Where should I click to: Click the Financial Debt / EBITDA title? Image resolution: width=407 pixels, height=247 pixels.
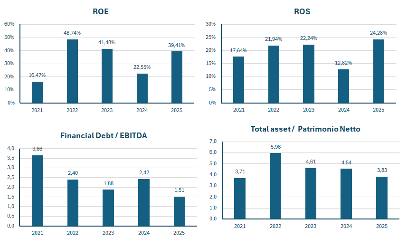pos(104,135)
